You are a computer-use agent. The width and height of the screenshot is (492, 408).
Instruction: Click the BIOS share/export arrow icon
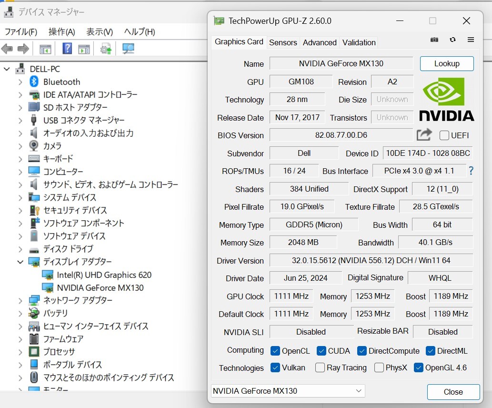tap(424, 135)
